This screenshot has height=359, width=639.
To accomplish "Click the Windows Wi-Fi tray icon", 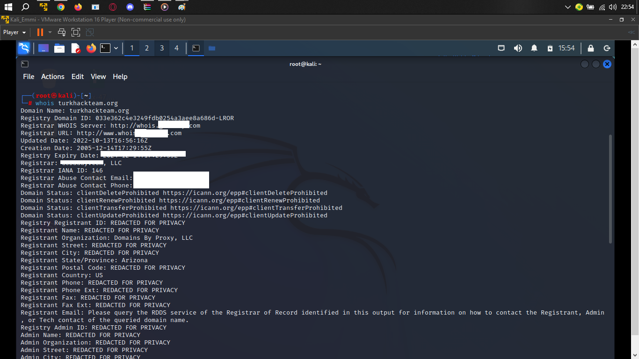I will pyautogui.click(x=602, y=7).
